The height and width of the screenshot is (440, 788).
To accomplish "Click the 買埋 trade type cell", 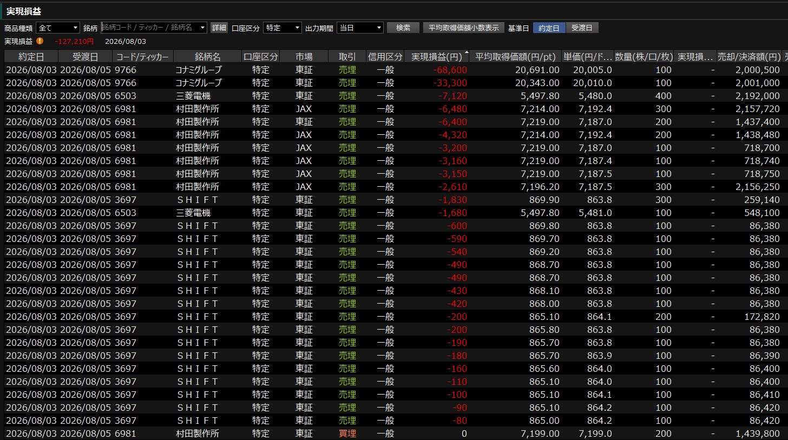I will [347, 434].
